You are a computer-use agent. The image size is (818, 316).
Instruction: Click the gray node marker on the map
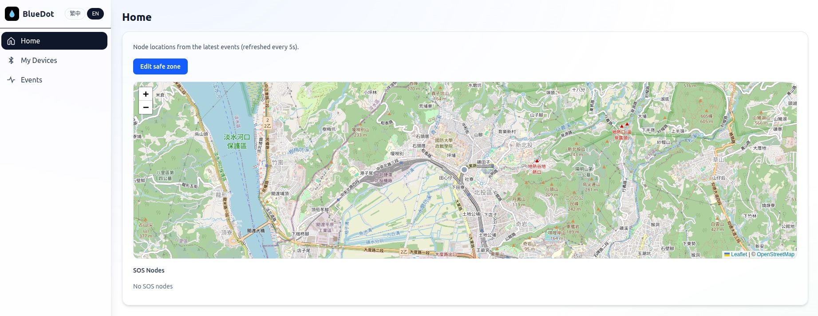point(464,169)
